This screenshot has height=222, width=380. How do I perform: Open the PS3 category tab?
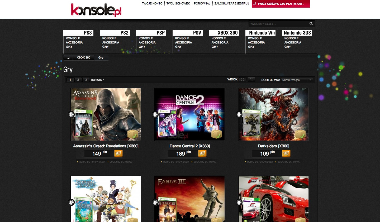78,33
